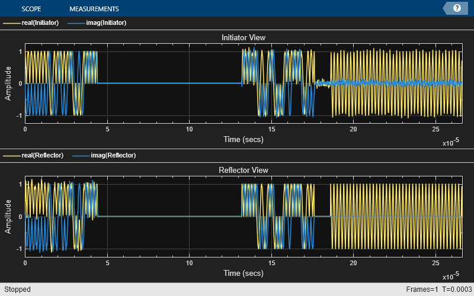The image size is (474, 296).
Task: Click the x10^-5 exponent under Reflector plot
Action: [451, 275]
